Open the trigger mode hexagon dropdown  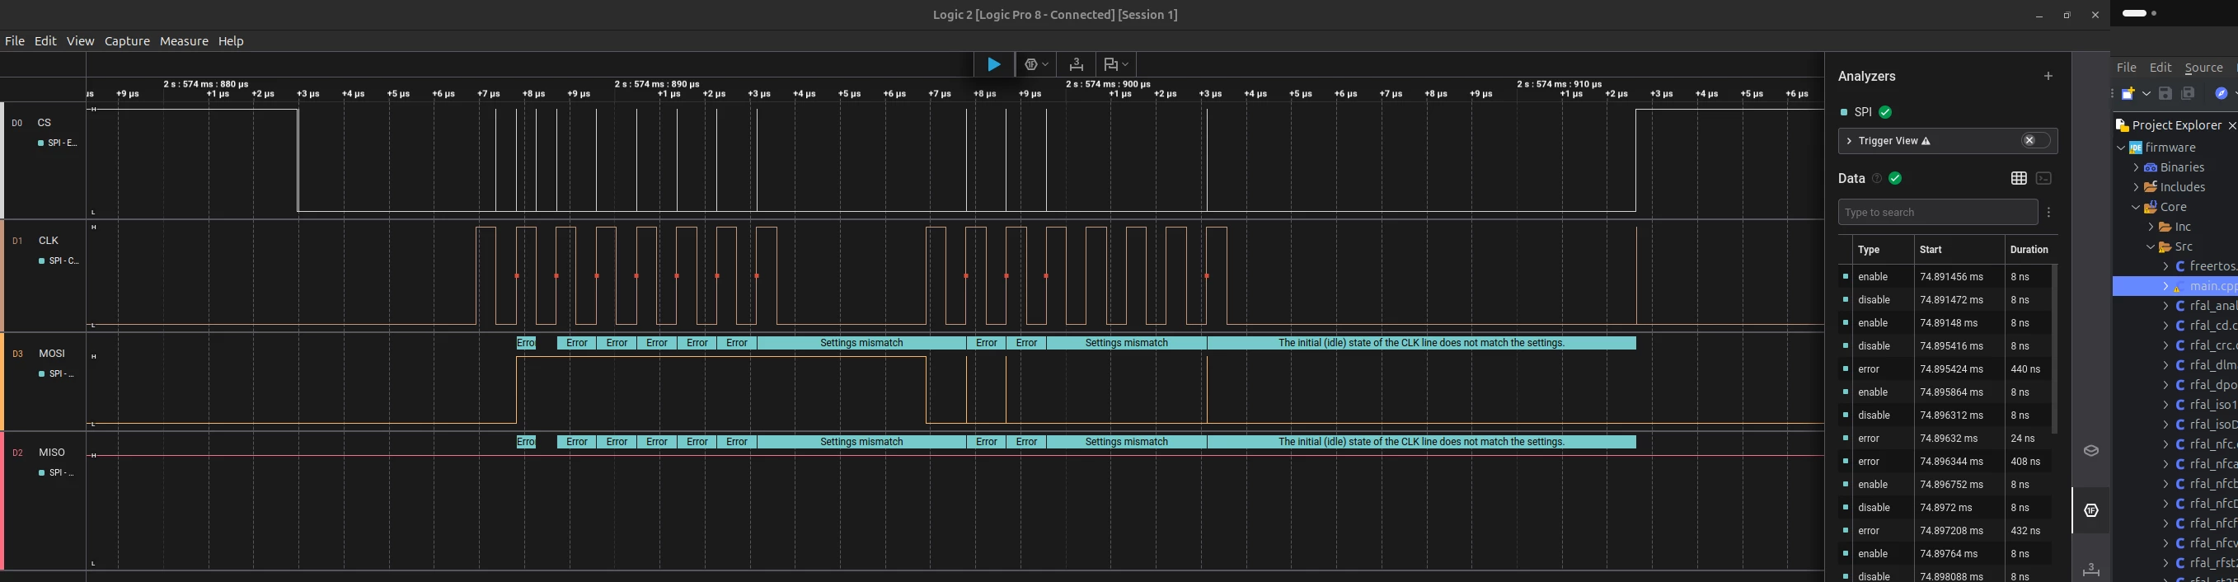[x=1035, y=64]
